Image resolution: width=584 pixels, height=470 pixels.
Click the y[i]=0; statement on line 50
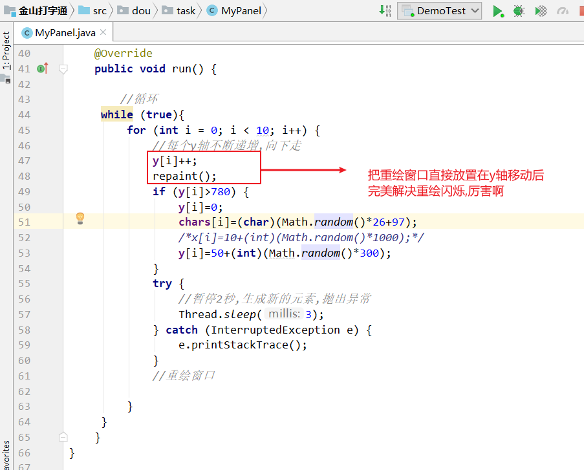pos(200,207)
